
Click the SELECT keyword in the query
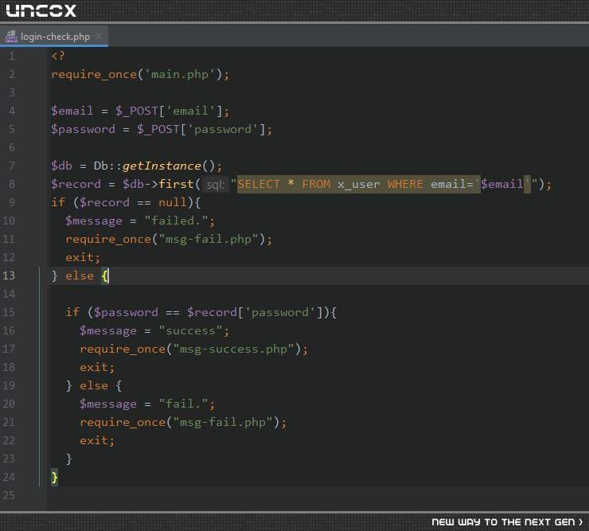click(x=259, y=184)
